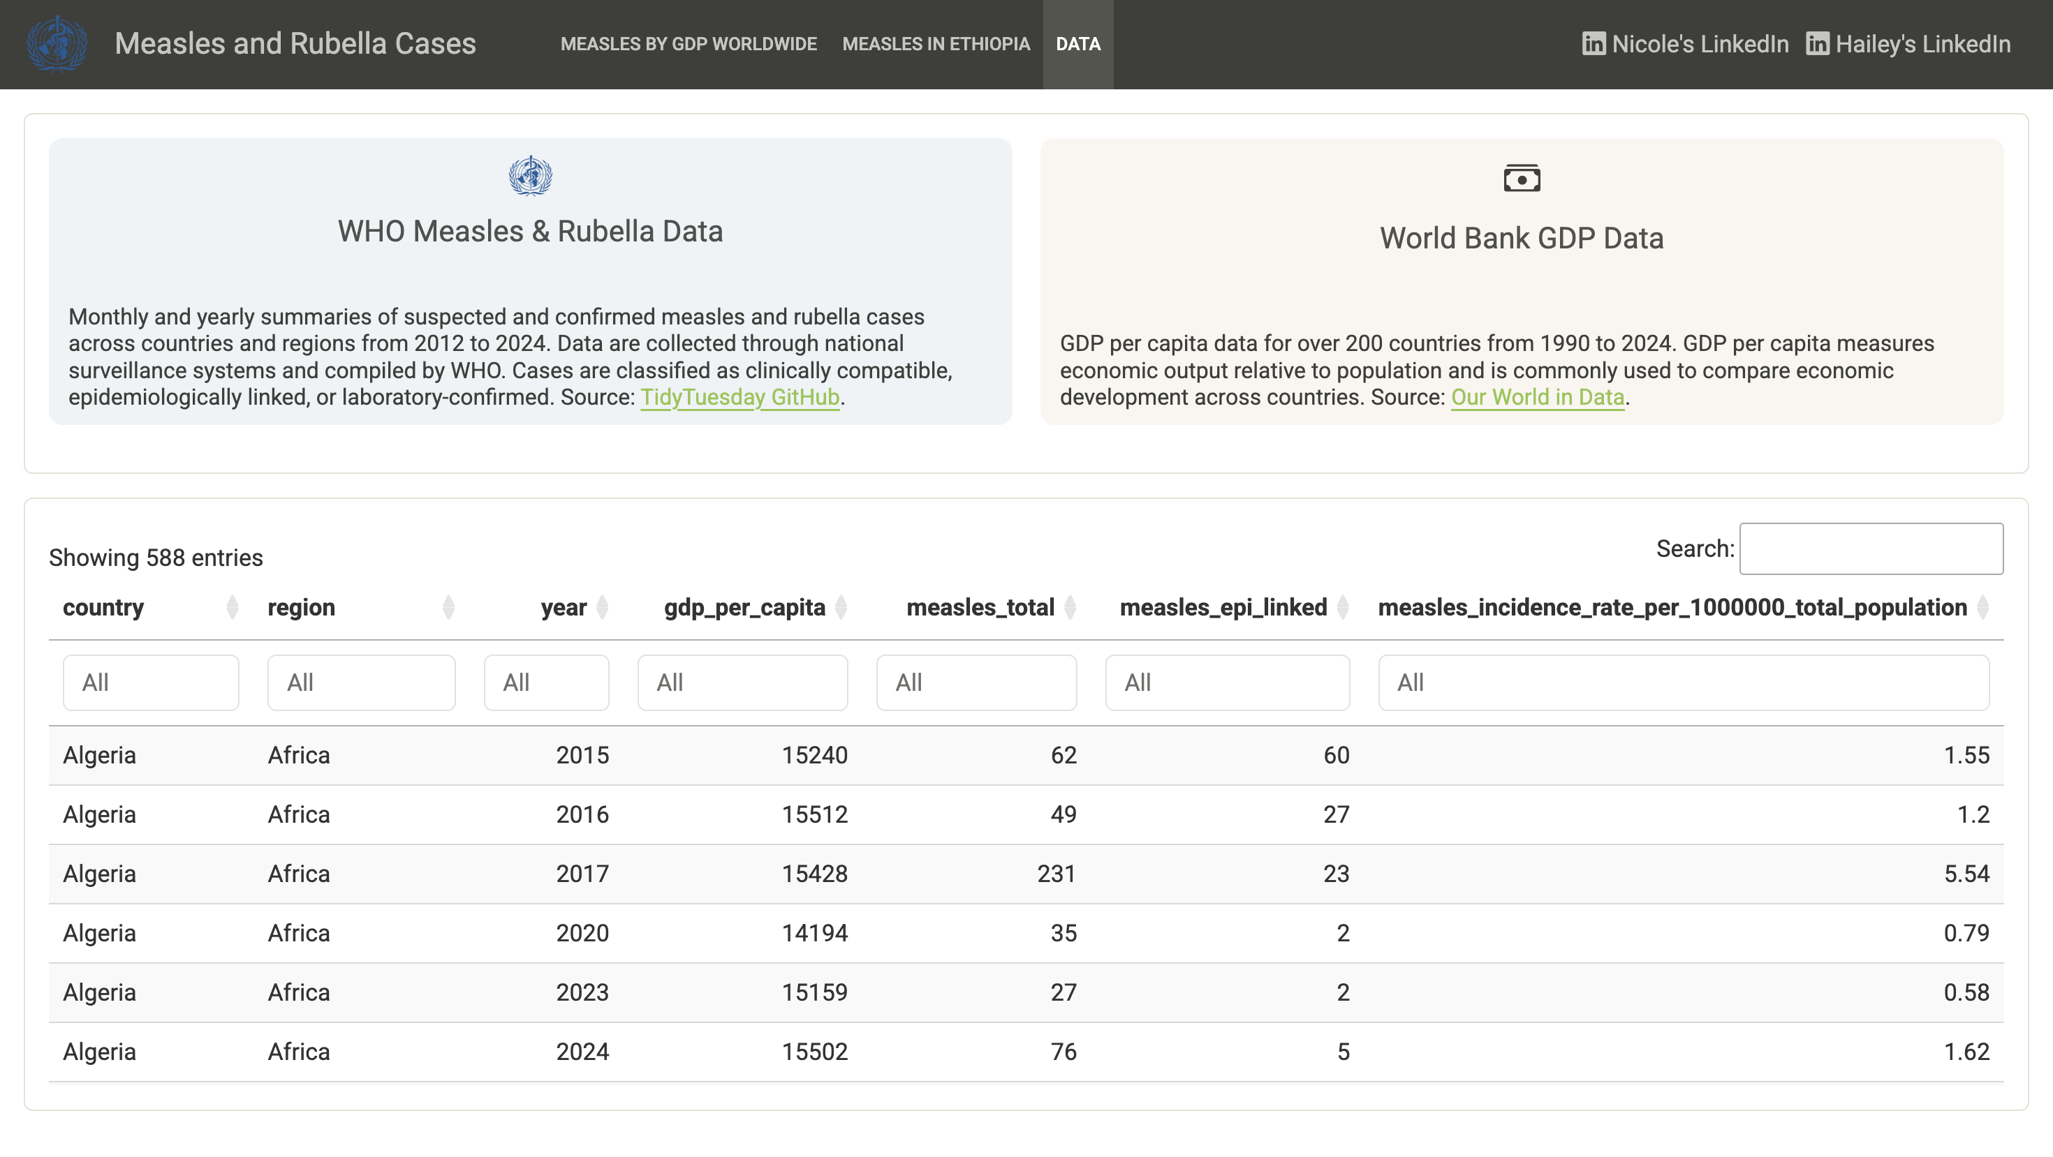Viewport: 2053px width, 1157px height.
Task: Sort by measles_total using its sort arrows
Action: [1070, 608]
